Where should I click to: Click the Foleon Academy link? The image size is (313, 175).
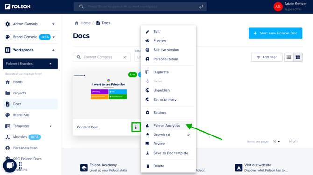tap(103, 165)
